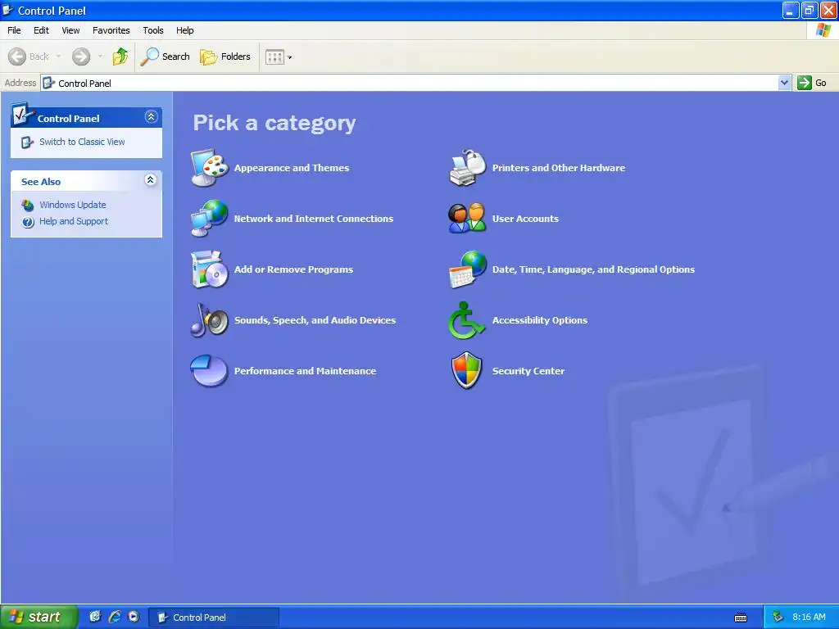Click the Views toolbar icon
Screen dimensions: 839x629
[x=274, y=57]
